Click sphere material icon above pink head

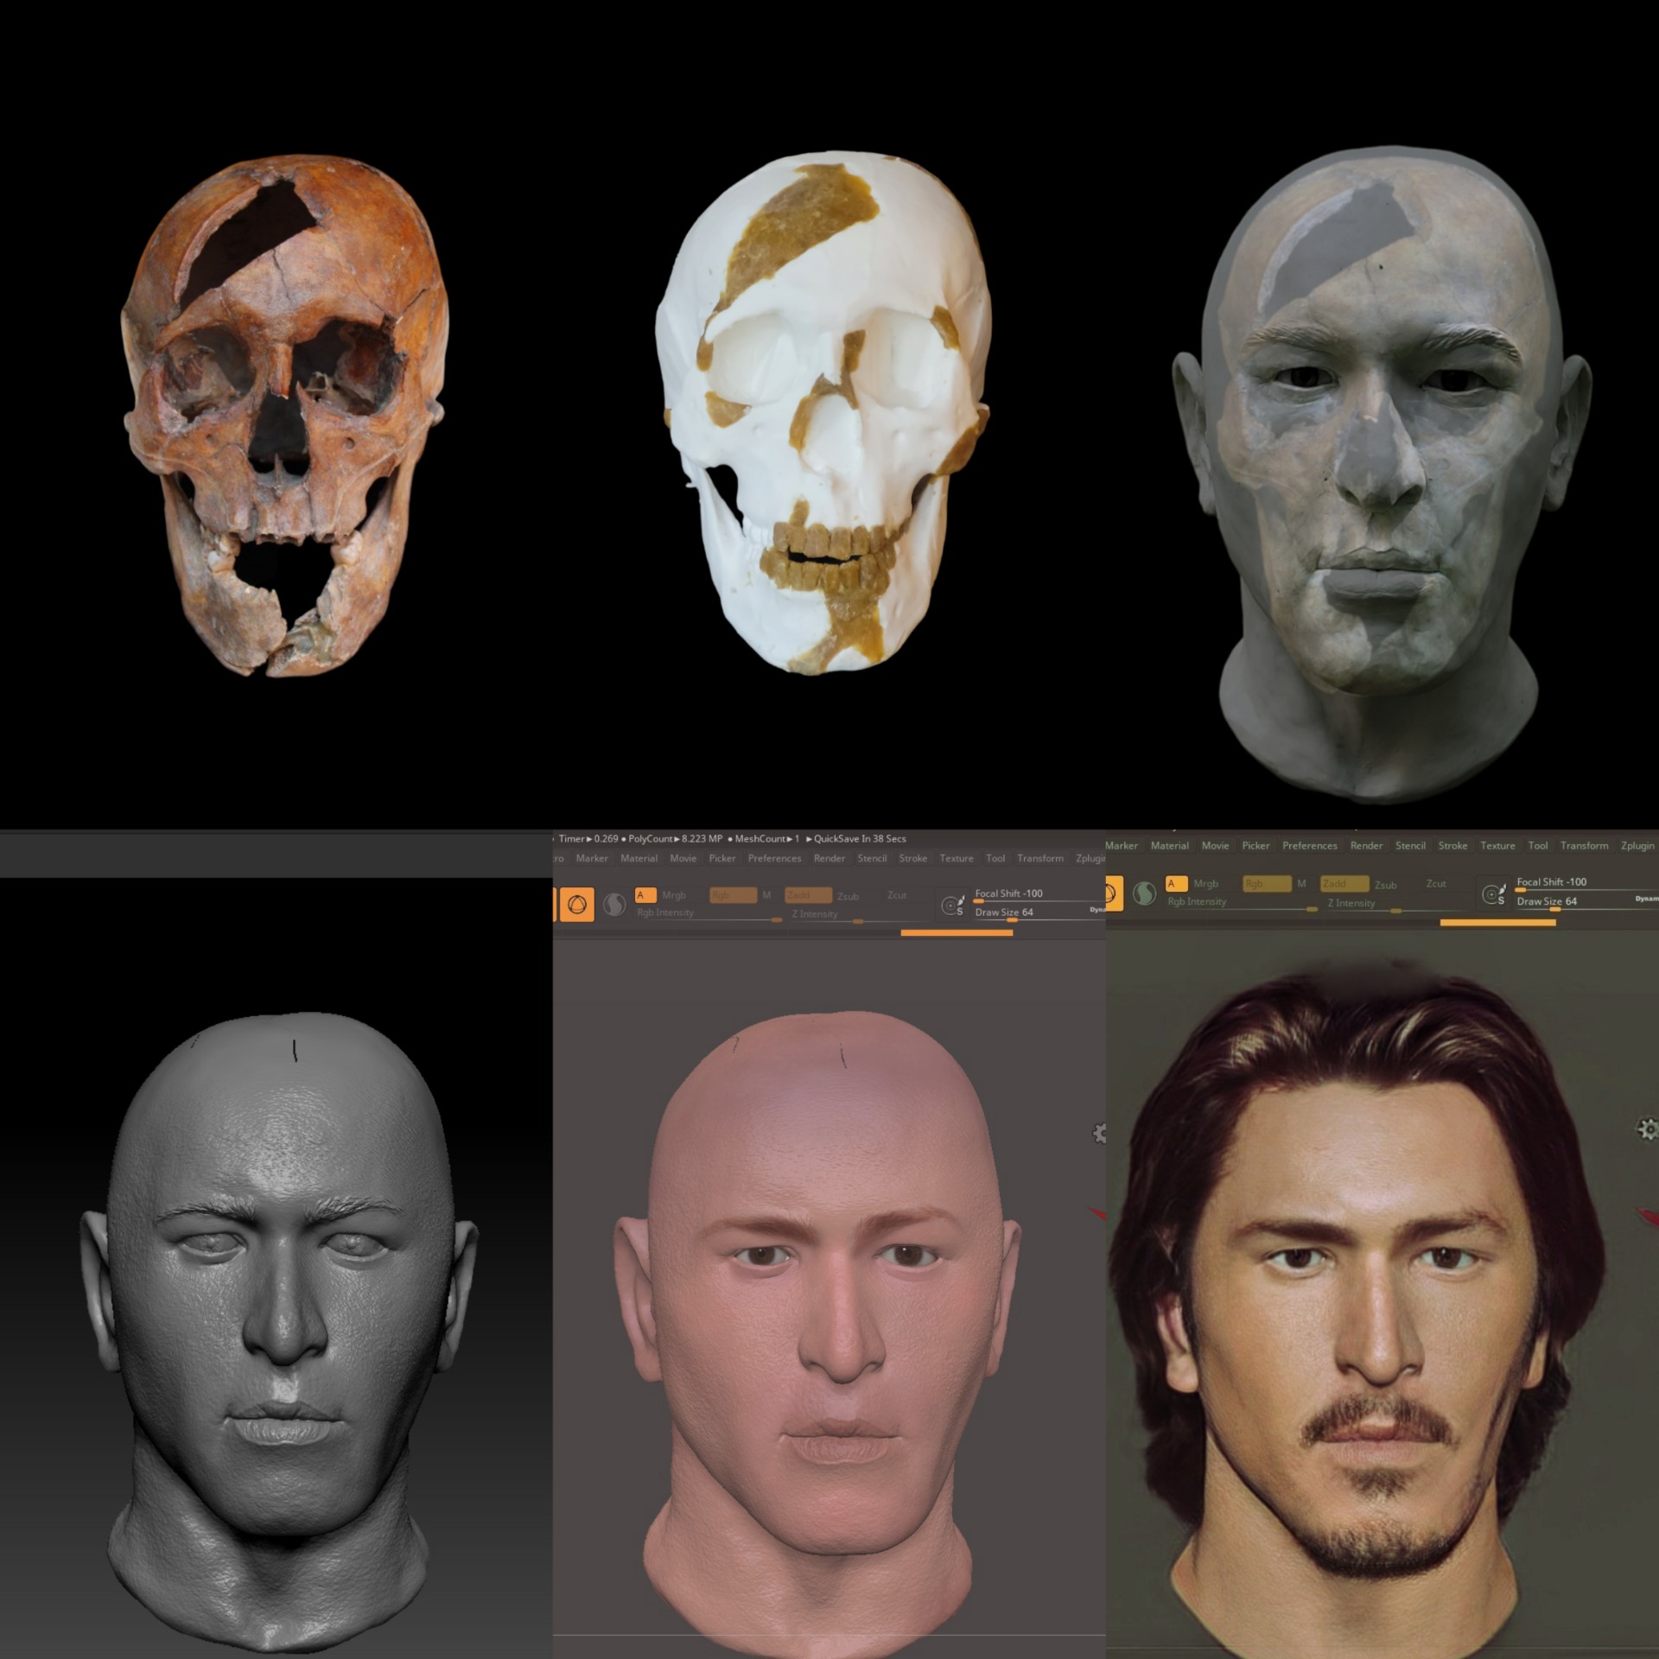[614, 905]
